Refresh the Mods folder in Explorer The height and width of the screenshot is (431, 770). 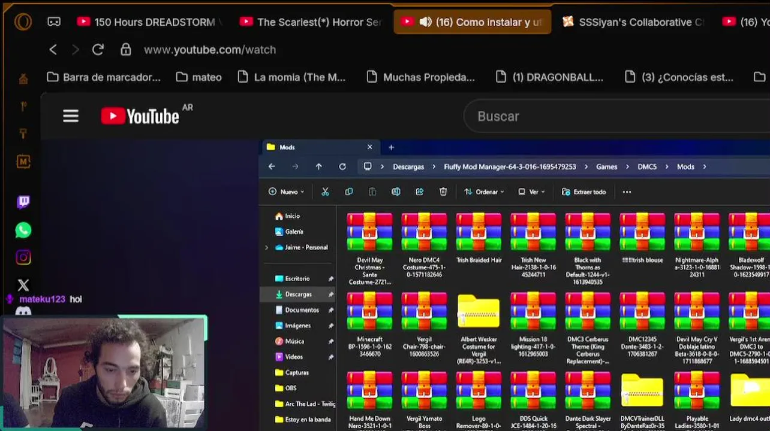342,166
